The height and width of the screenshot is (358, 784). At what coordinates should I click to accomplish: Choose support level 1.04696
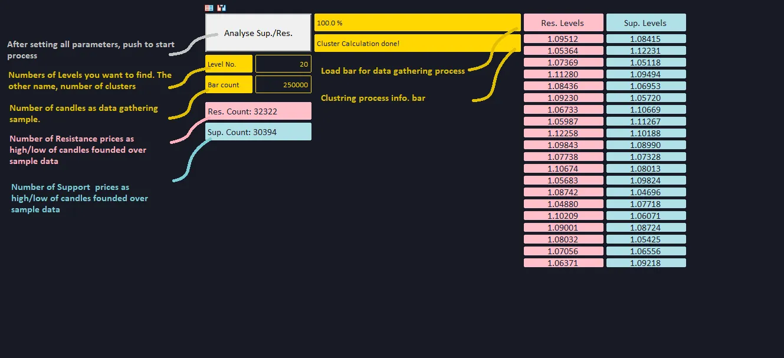(645, 192)
